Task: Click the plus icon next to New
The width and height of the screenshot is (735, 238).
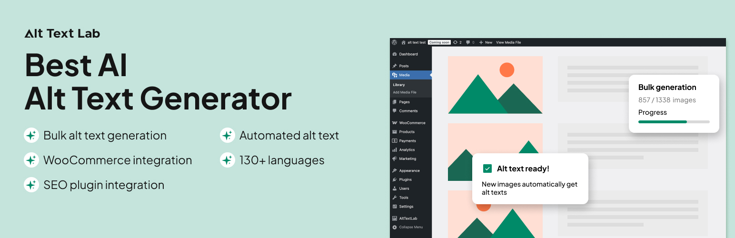Action: pos(481,42)
